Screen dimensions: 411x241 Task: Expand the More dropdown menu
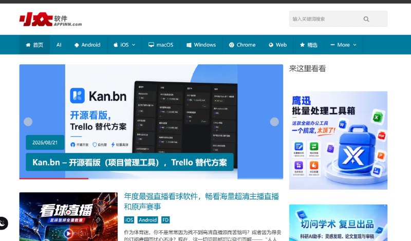click(343, 45)
